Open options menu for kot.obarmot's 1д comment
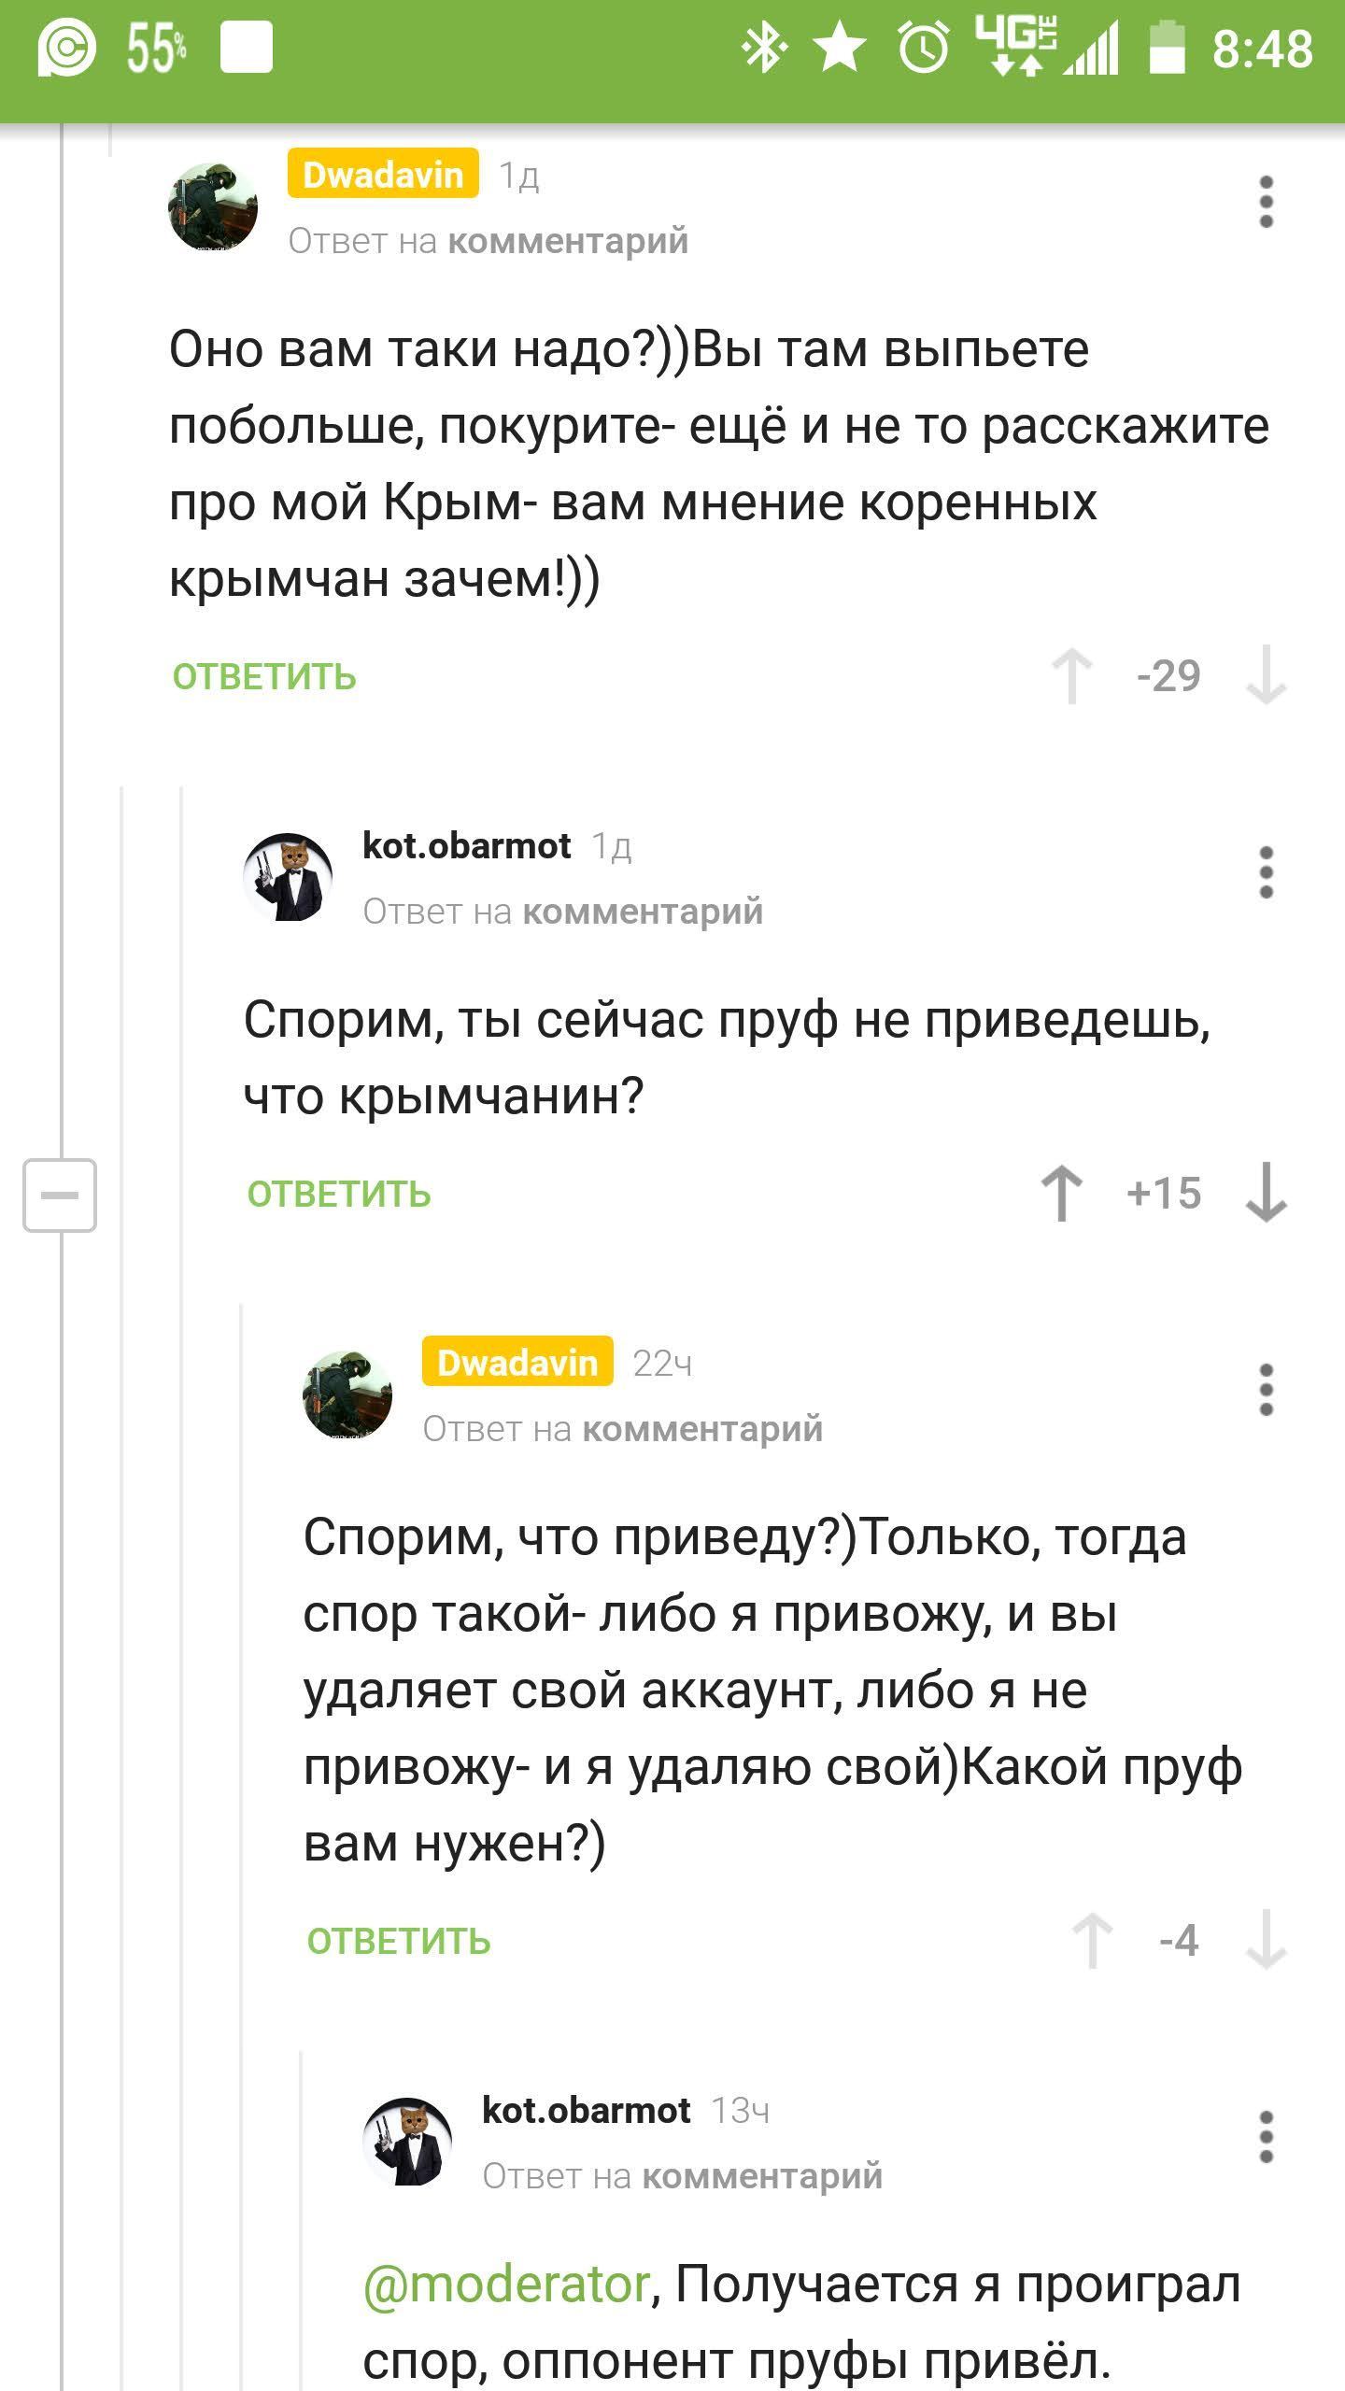The width and height of the screenshot is (1345, 2391). point(1266,872)
